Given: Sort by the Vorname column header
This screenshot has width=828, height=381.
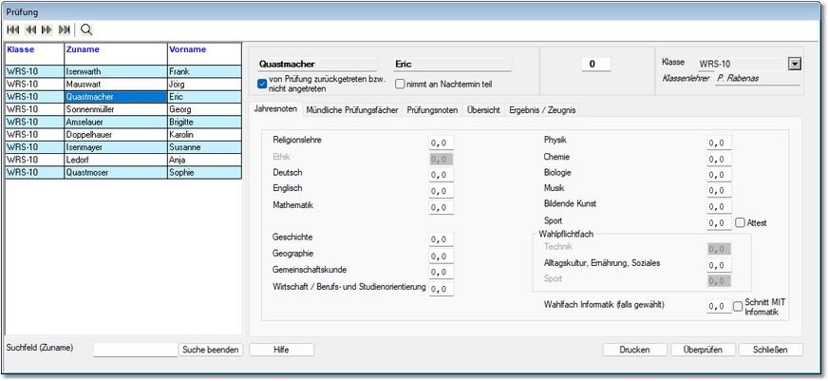Looking at the screenshot, I should [x=204, y=54].
